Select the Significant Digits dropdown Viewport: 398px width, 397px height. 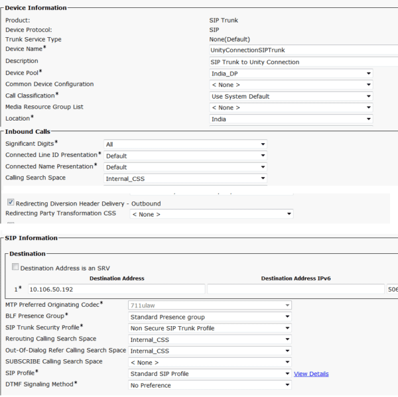[185, 144]
